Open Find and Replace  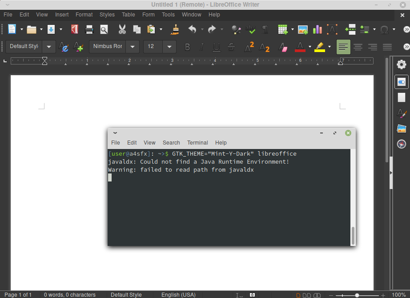pos(236,29)
